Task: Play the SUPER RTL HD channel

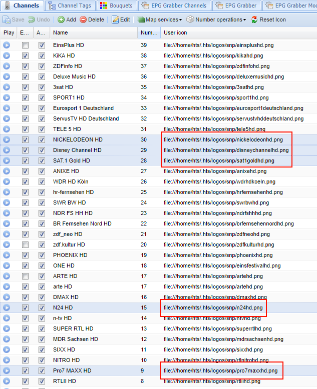Action: point(7,328)
